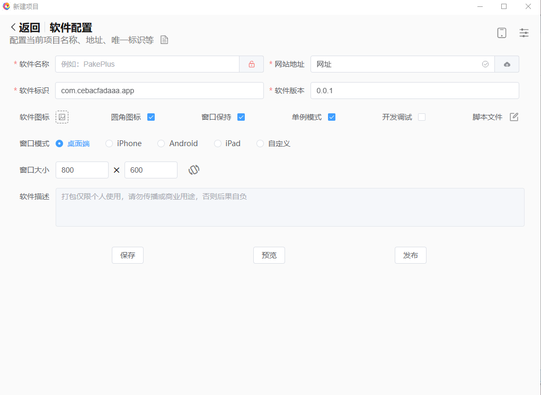Screen dimensions: 541x395
Task: Disable the 窗口保持 checkbox
Action: [241, 117]
